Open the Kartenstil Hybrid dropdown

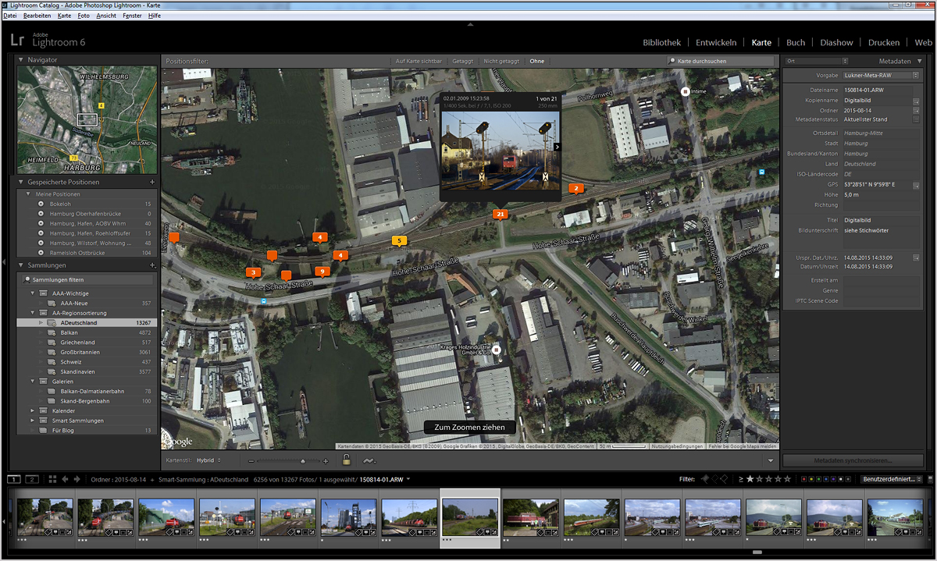pyautogui.click(x=209, y=460)
